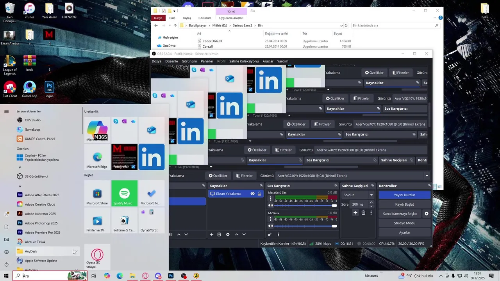Open transition properties three-dot menu
Viewport: 500px width, 281px height.
[x=371, y=213]
